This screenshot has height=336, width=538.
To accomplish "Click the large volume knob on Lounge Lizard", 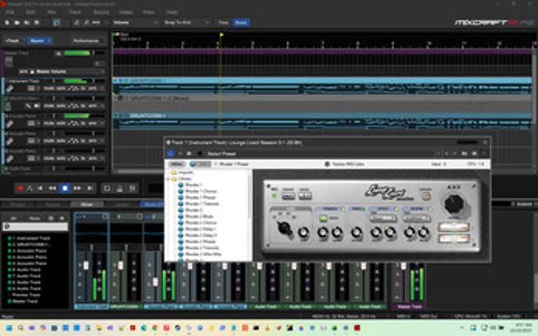I will 453,205.
